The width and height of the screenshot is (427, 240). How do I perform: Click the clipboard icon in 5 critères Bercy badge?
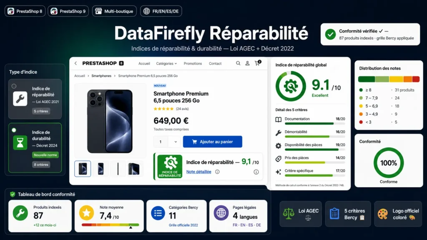pos(334,214)
